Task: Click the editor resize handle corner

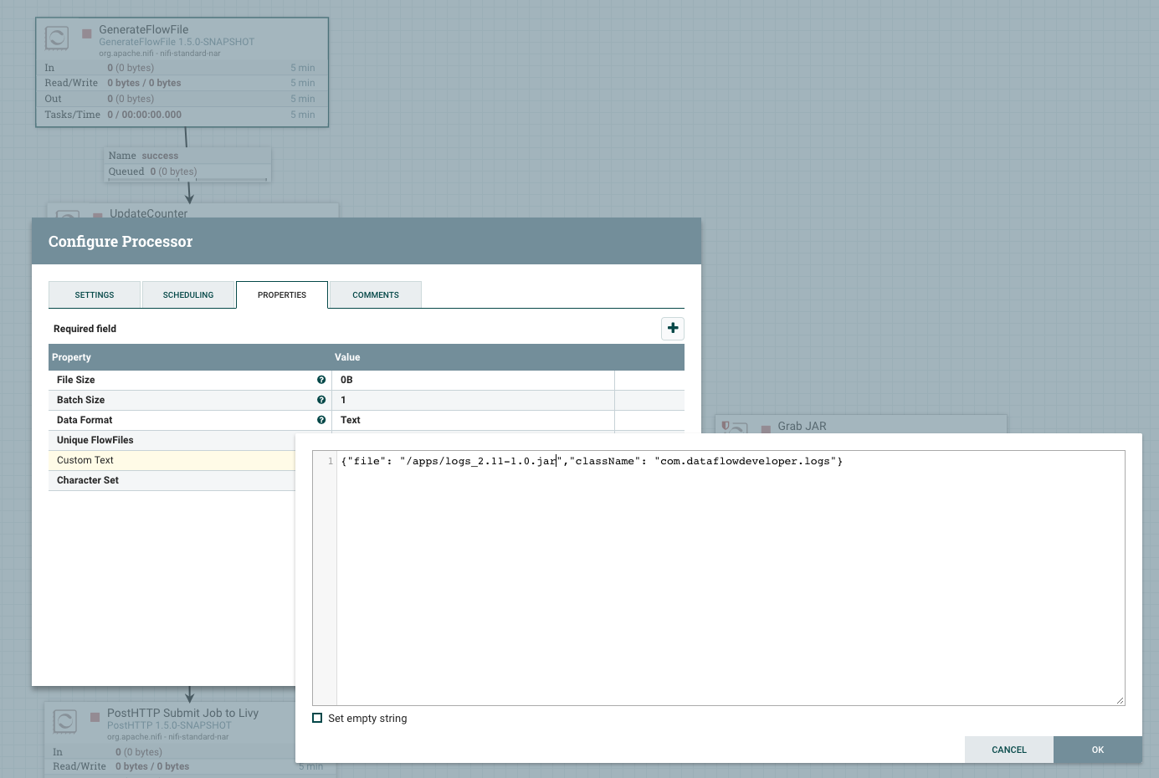Action: (x=1120, y=700)
